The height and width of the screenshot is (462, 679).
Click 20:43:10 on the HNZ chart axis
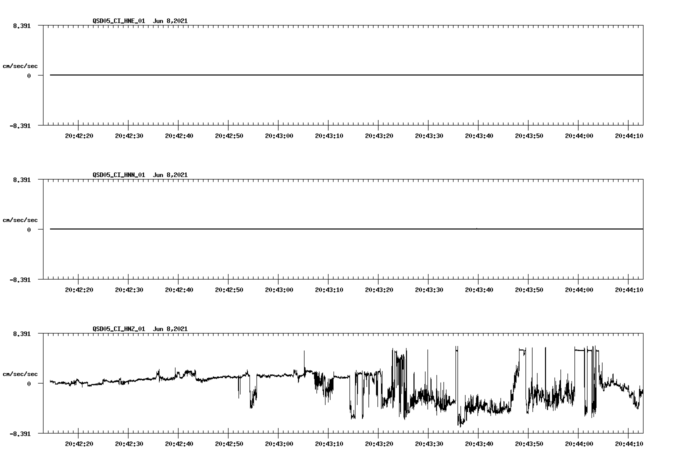(329, 444)
